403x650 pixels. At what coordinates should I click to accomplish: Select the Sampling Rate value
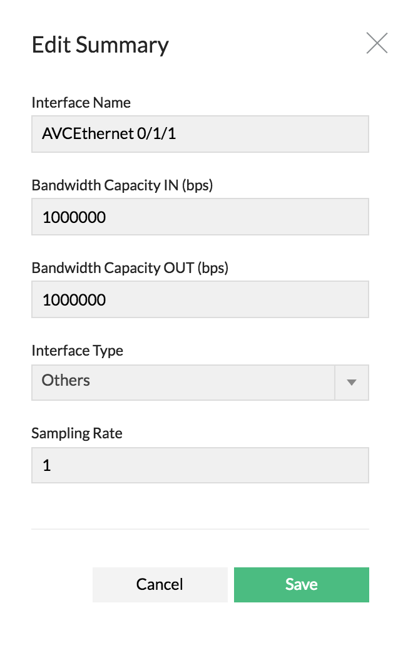pos(200,465)
